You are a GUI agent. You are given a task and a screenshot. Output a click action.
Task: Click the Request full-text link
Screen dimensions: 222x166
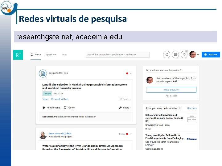coord(60,99)
